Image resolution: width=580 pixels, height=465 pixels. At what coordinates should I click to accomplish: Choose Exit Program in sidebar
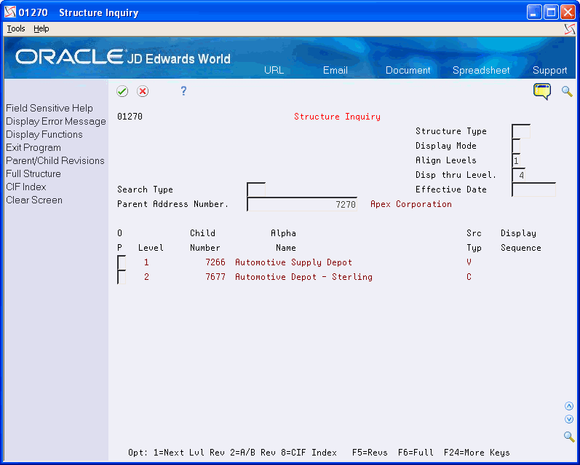pos(33,147)
